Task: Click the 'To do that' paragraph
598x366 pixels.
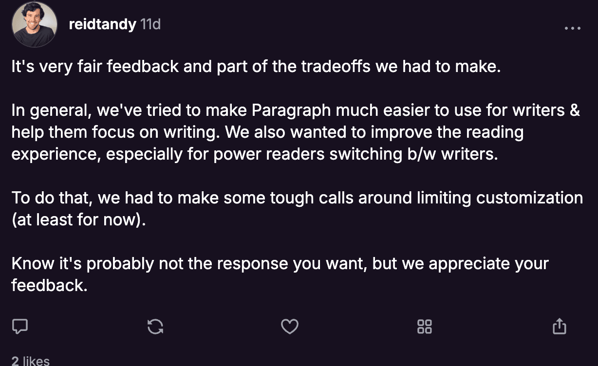Action: [297, 208]
